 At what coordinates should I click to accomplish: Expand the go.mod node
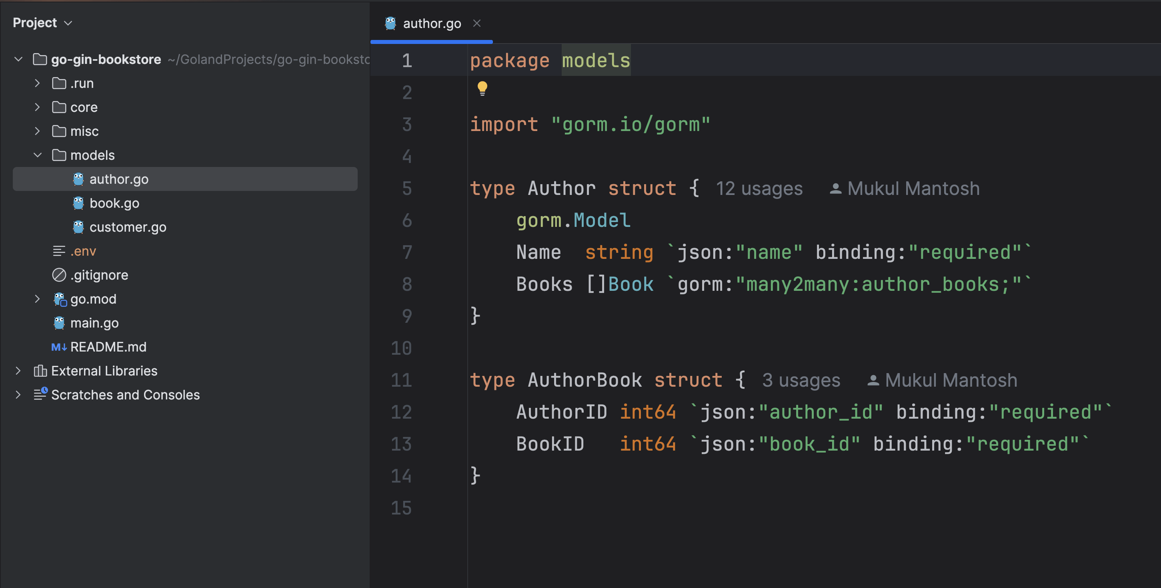(x=38, y=299)
